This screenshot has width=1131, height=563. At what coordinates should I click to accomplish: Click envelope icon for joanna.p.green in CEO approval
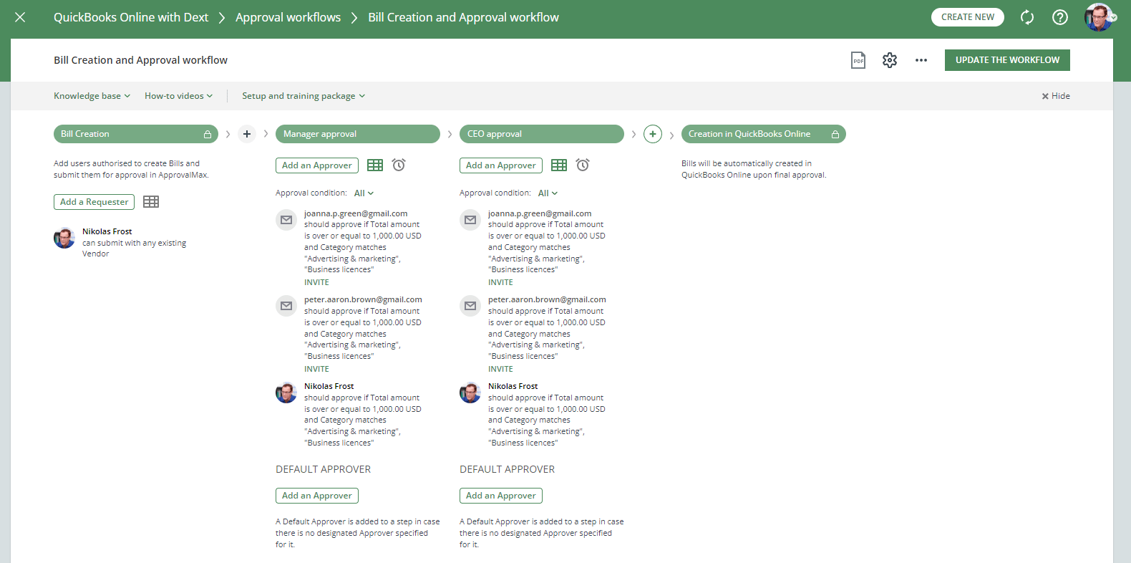click(x=470, y=220)
